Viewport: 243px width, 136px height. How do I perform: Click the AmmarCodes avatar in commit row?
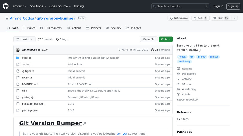[x=18, y=50]
